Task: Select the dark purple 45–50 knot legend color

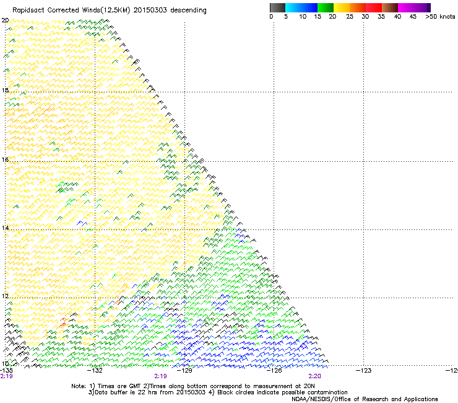Action: (x=422, y=7)
